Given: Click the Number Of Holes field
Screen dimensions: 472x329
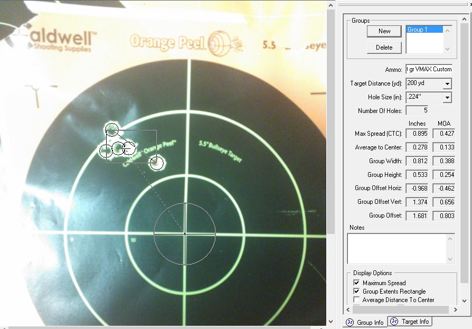Looking at the screenshot, I should pos(417,110).
